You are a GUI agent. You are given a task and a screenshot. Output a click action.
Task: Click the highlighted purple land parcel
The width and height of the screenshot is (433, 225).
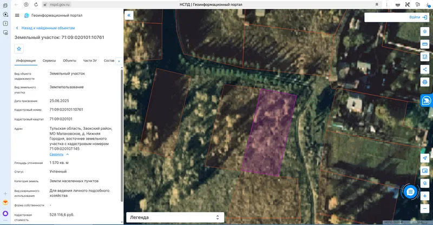pyautogui.click(x=269, y=133)
